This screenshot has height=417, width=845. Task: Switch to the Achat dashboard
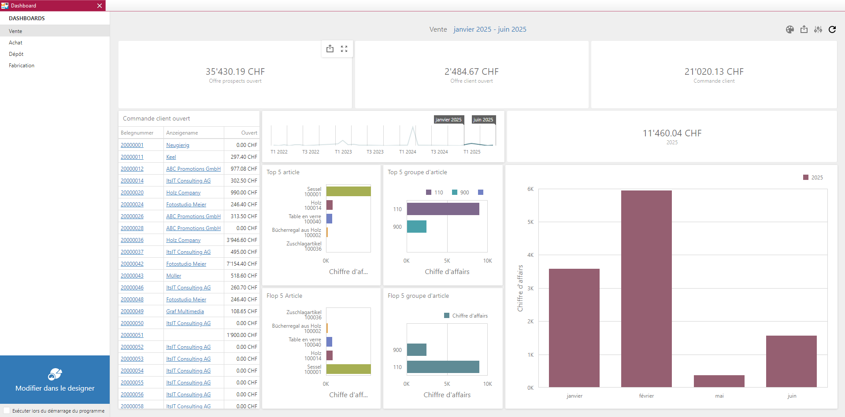[x=15, y=42]
